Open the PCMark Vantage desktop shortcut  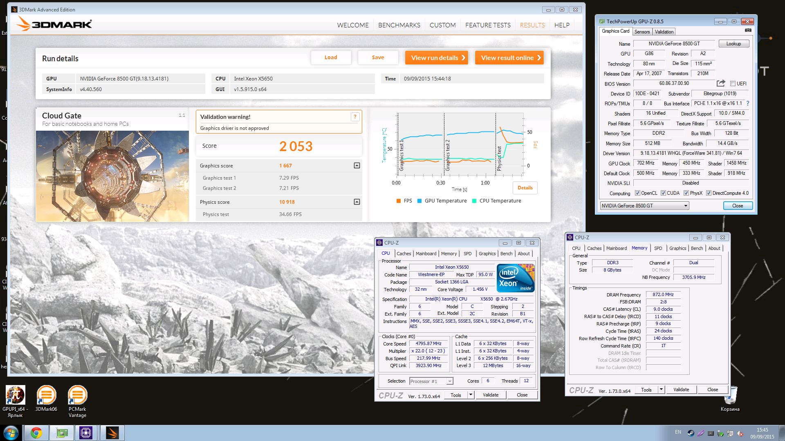pos(77,401)
